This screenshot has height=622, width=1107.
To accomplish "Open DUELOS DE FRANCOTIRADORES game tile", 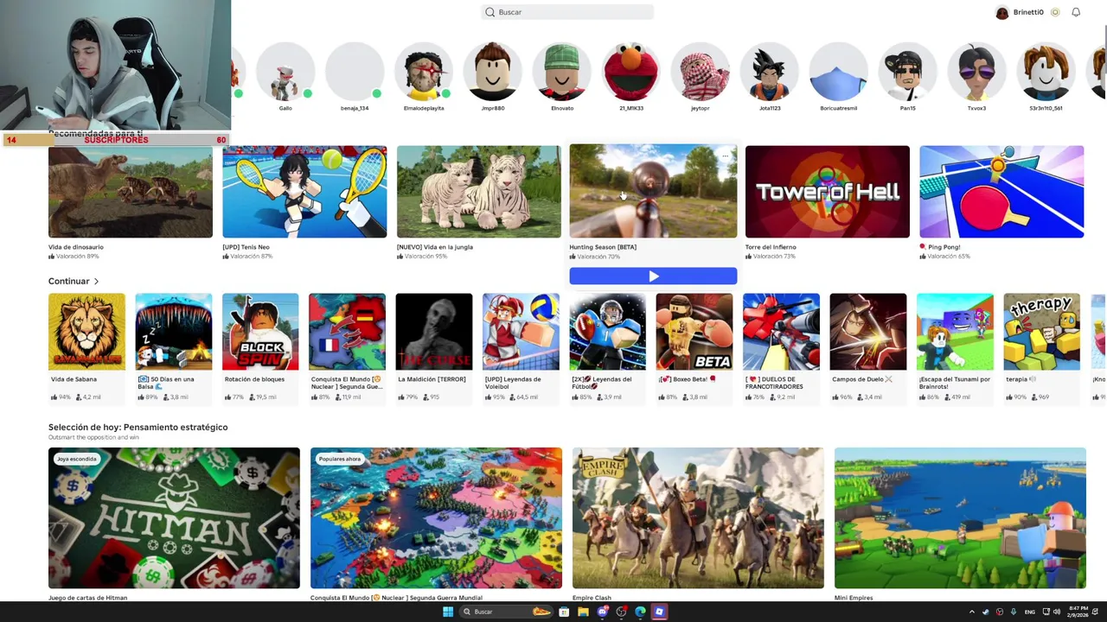I will [781, 332].
